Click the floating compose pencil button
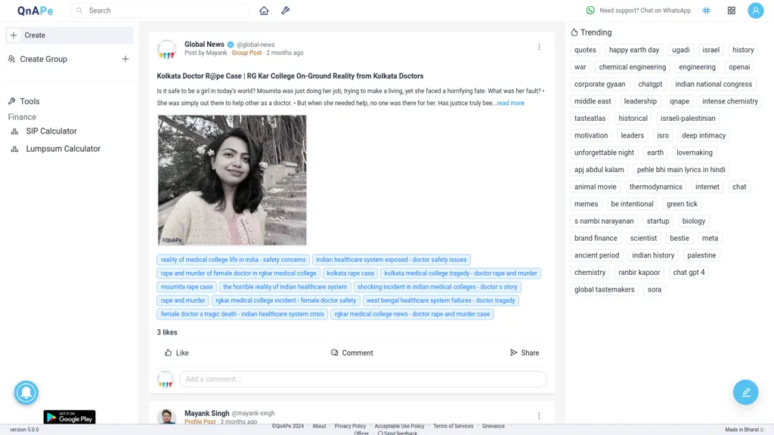Viewport: 774px width, 435px height. pos(745,393)
